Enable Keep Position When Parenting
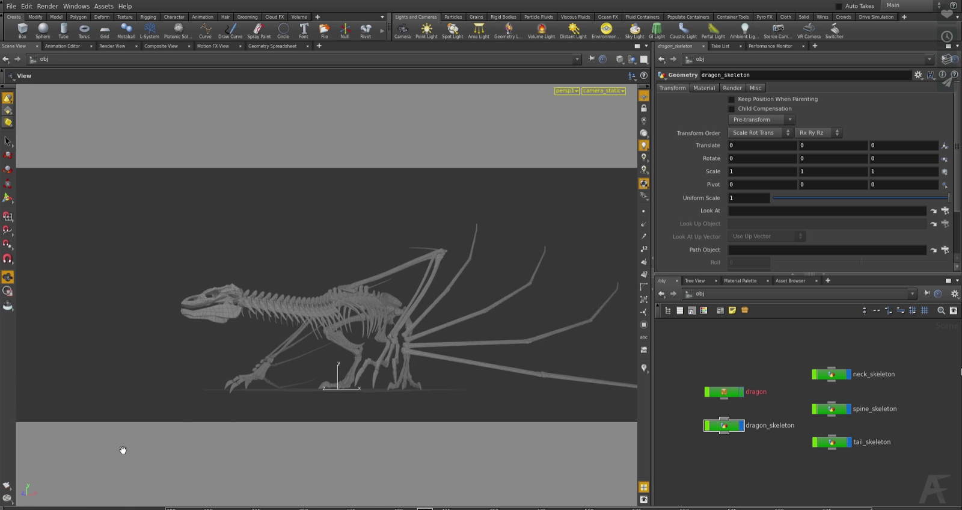 pyautogui.click(x=731, y=99)
